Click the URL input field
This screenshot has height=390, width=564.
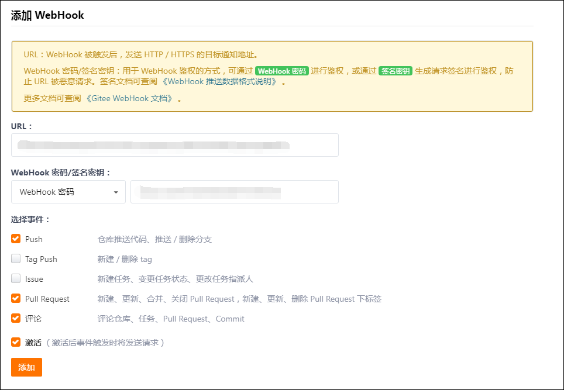click(174, 145)
